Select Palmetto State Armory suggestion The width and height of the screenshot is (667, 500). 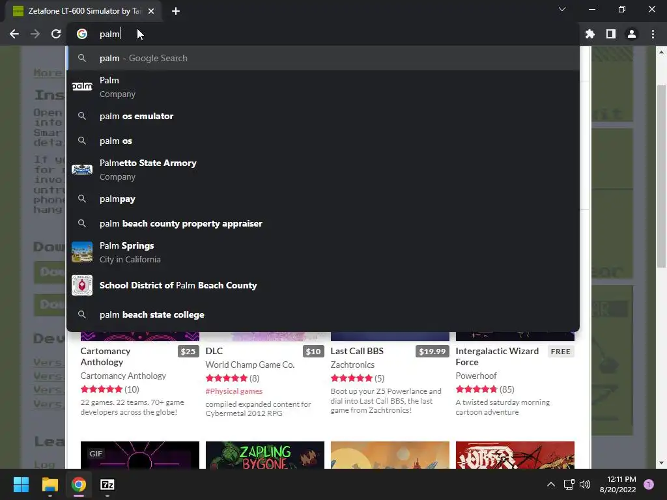tap(323, 170)
